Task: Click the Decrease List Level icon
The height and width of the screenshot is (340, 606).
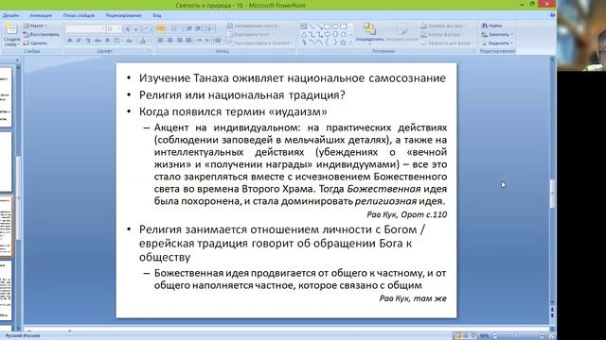Action: point(189,29)
